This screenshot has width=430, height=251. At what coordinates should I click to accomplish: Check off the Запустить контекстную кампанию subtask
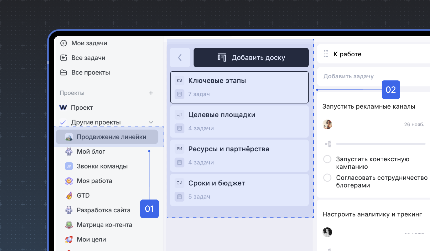pyautogui.click(x=327, y=159)
